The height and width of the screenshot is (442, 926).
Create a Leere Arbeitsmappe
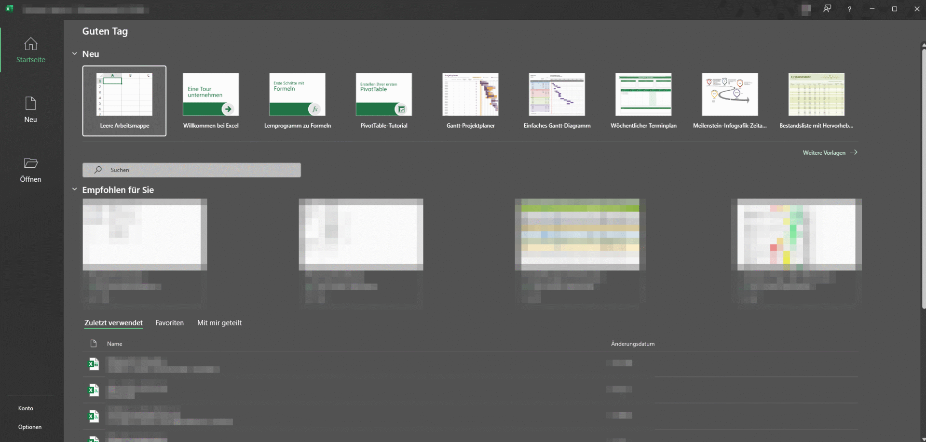coord(124,101)
